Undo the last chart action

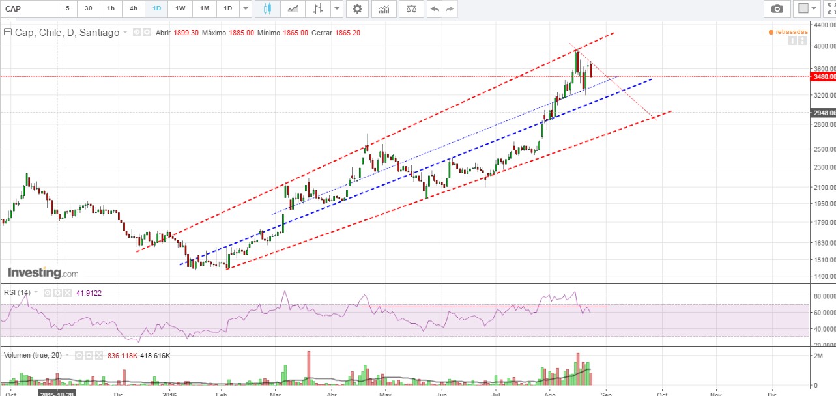(x=434, y=8)
